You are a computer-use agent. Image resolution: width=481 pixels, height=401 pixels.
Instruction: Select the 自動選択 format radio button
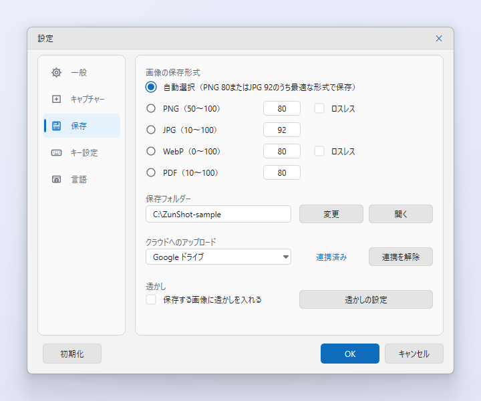[151, 87]
